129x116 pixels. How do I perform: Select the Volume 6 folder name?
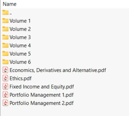coord(20,62)
